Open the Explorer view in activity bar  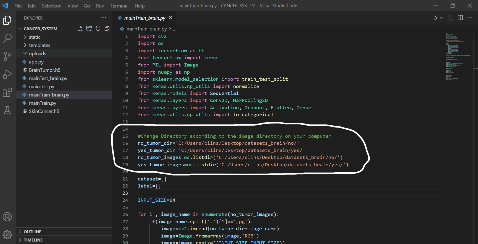pyautogui.click(x=7, y=20)
